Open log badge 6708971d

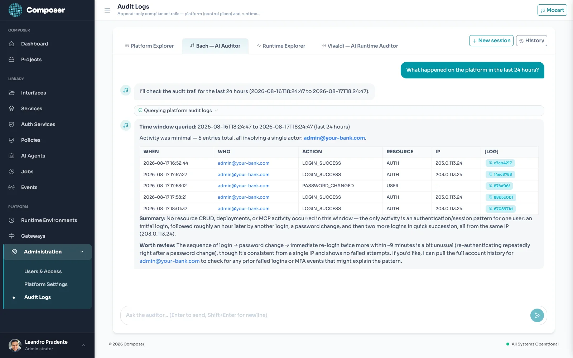pyautogui.click(x=501, y=209)
